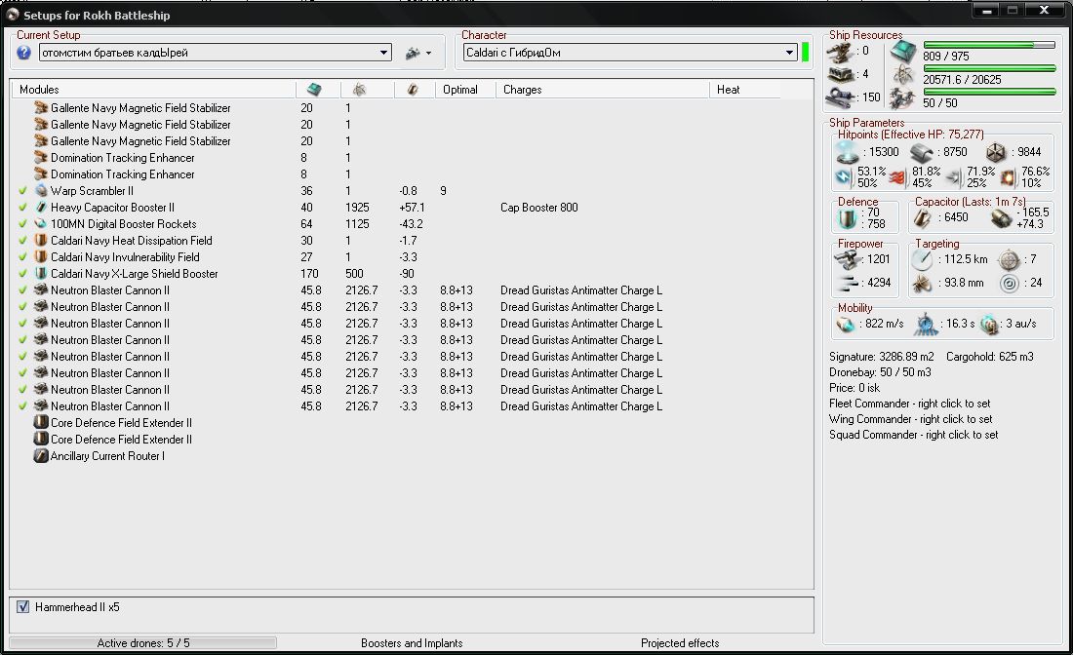The height and width of the screenshot is (655, 1073).
Task: Click the blue help question mark icon
Action: point(24,53)
